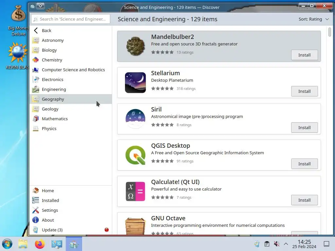Click the show desktop button
Viewport: 335px width, 251px height.
pyautogui.click(x=326, y=244)
